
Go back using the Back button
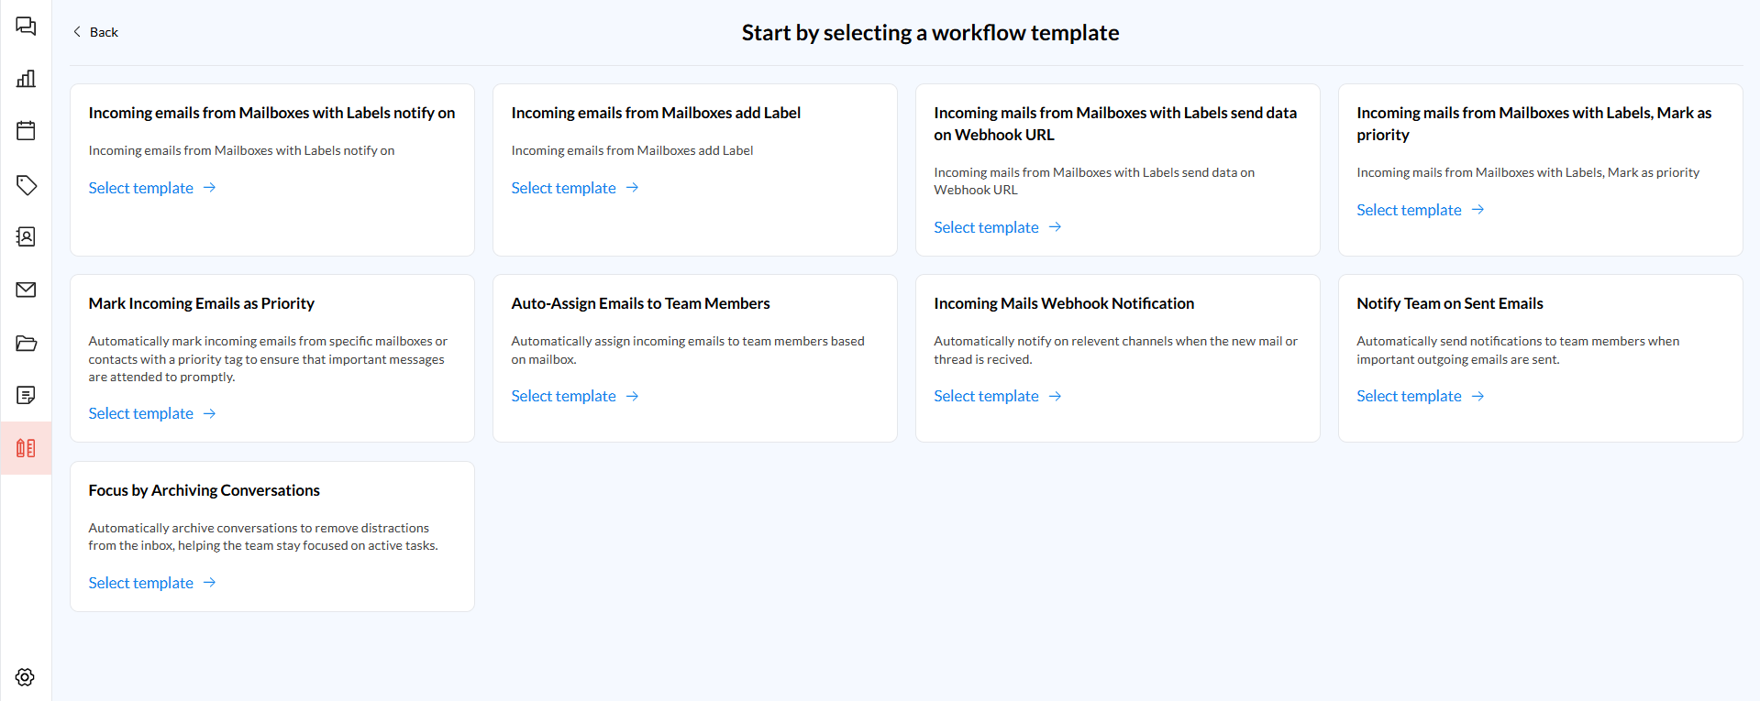click(95, 32)
